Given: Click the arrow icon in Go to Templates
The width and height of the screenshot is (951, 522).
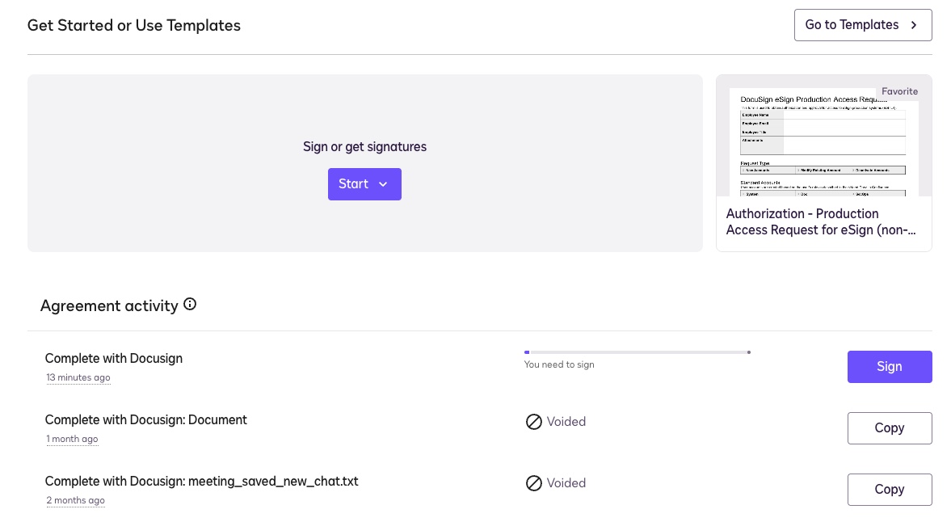Looking at the screenshot, I should coord(914,25).
